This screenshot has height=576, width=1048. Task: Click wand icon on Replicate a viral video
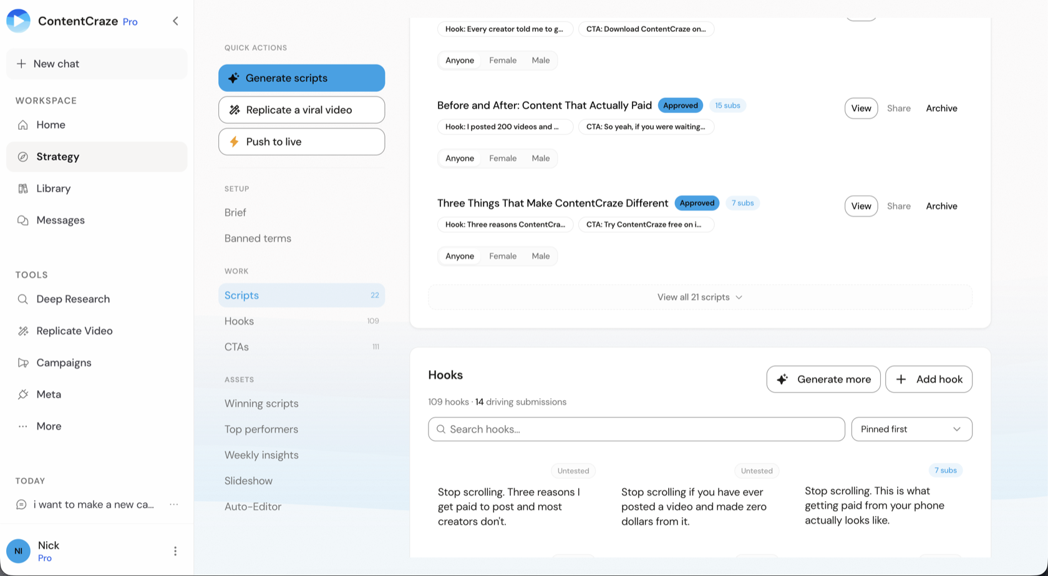pyautogui.click(x=235, y=110)
